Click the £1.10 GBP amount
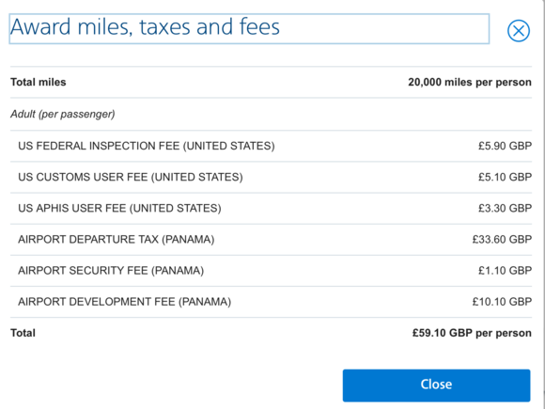The height and width of the screenshot is (409, 545). click(x=505, y=271)
